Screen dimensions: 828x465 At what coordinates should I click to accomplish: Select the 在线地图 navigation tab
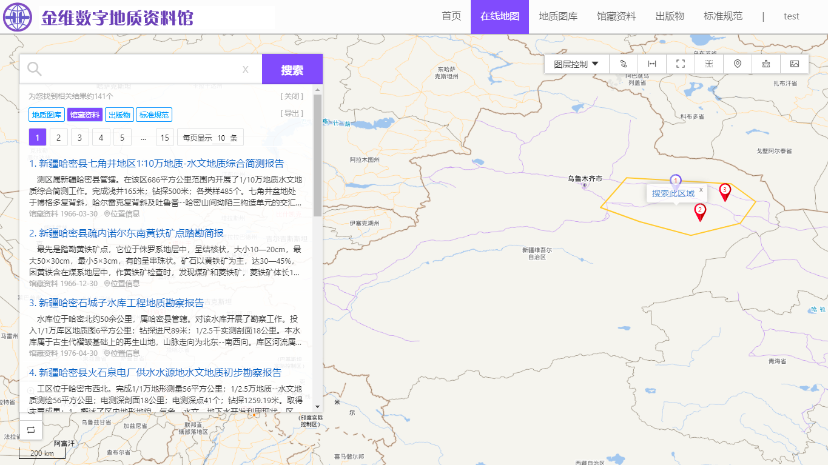pyautogui.click(x=500, y=16)
